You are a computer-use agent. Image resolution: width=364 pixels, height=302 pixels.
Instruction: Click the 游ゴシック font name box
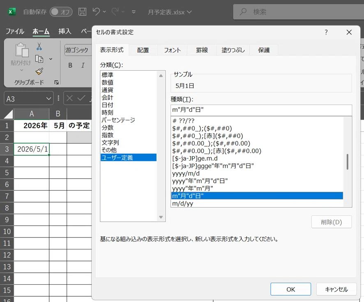coord(78,50)
